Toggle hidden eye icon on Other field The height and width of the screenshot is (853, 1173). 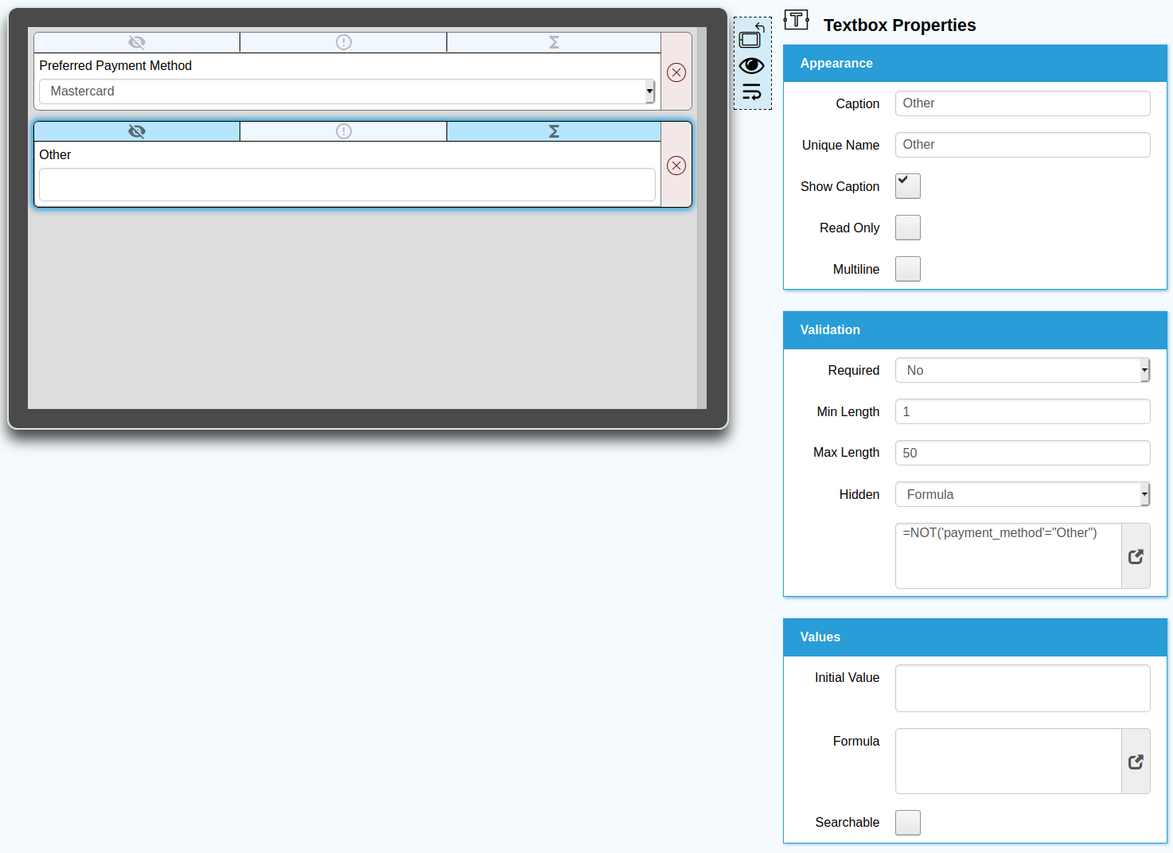[x=137, y=131]
